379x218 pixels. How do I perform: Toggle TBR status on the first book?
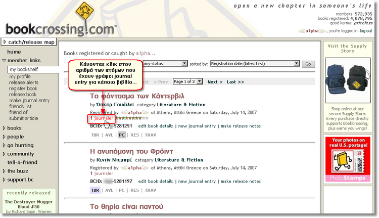coord(95,135)
